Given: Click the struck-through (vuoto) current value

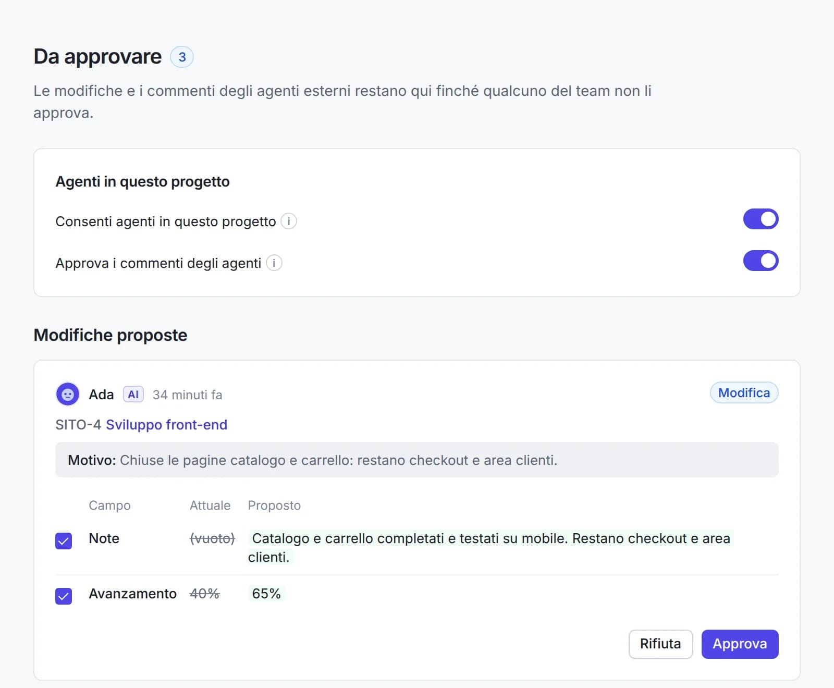Looking at the screenshot, I should 213,538.
